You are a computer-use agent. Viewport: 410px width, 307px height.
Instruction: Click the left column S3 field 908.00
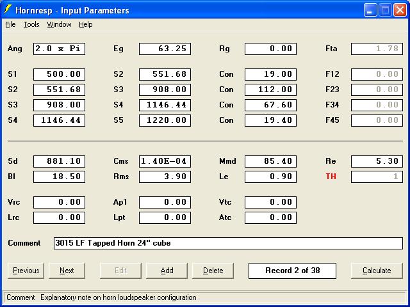(59, 105)
